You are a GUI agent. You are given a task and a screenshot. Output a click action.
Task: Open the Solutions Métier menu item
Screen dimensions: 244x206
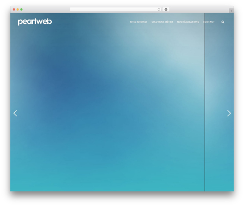(162, 22)
